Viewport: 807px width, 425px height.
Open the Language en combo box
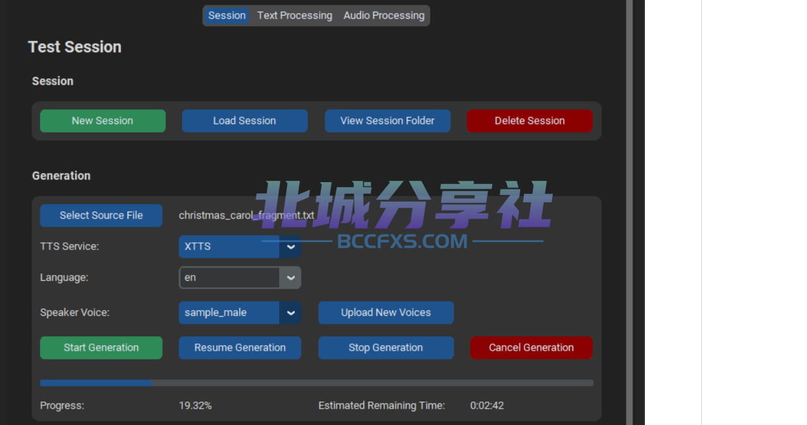point(240,277)
